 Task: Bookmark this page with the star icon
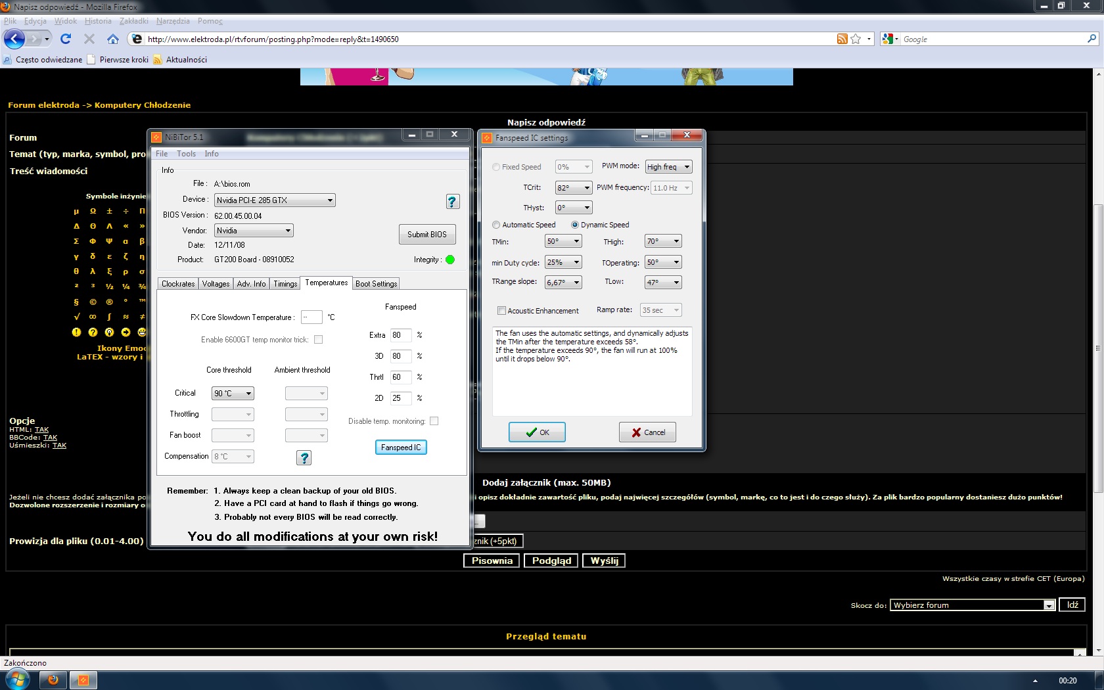pyautogui.click(x=856, y=39)
